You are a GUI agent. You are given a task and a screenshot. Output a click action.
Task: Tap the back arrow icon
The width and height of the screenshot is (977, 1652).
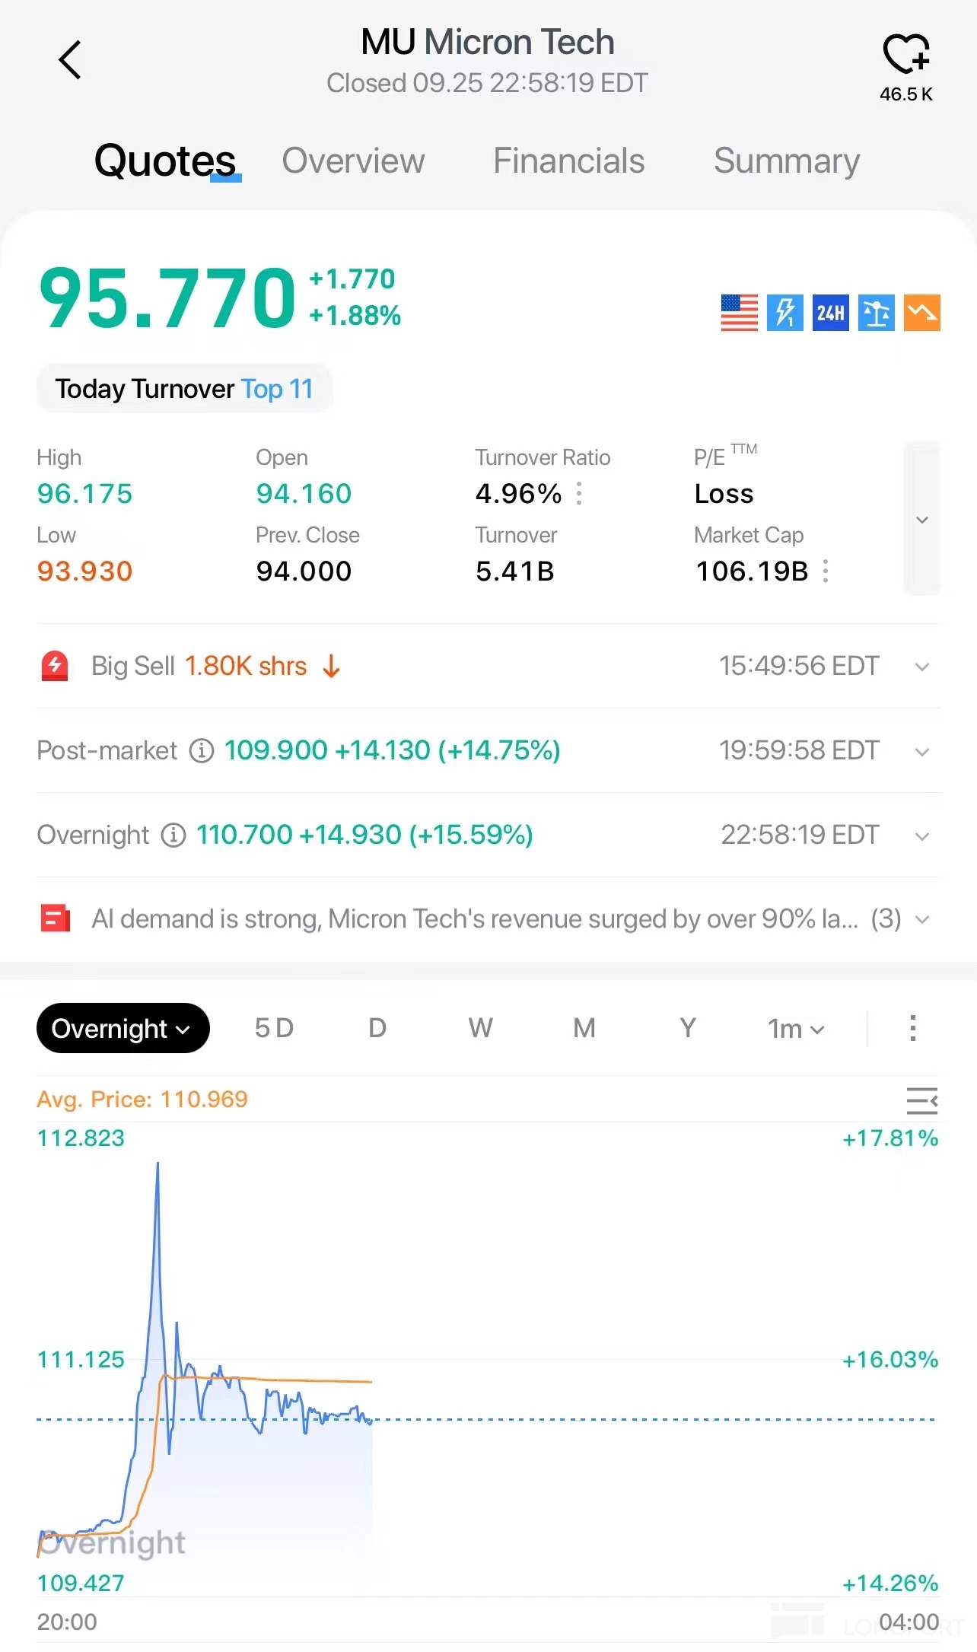point(70,60)
